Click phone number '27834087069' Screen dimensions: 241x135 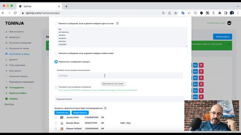[92, 117]
